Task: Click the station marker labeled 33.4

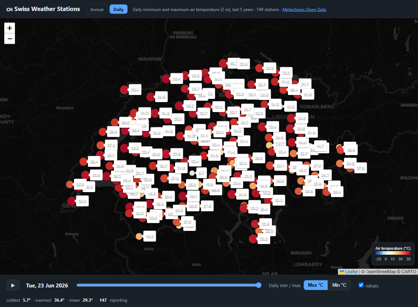Action: click(124, 90)
